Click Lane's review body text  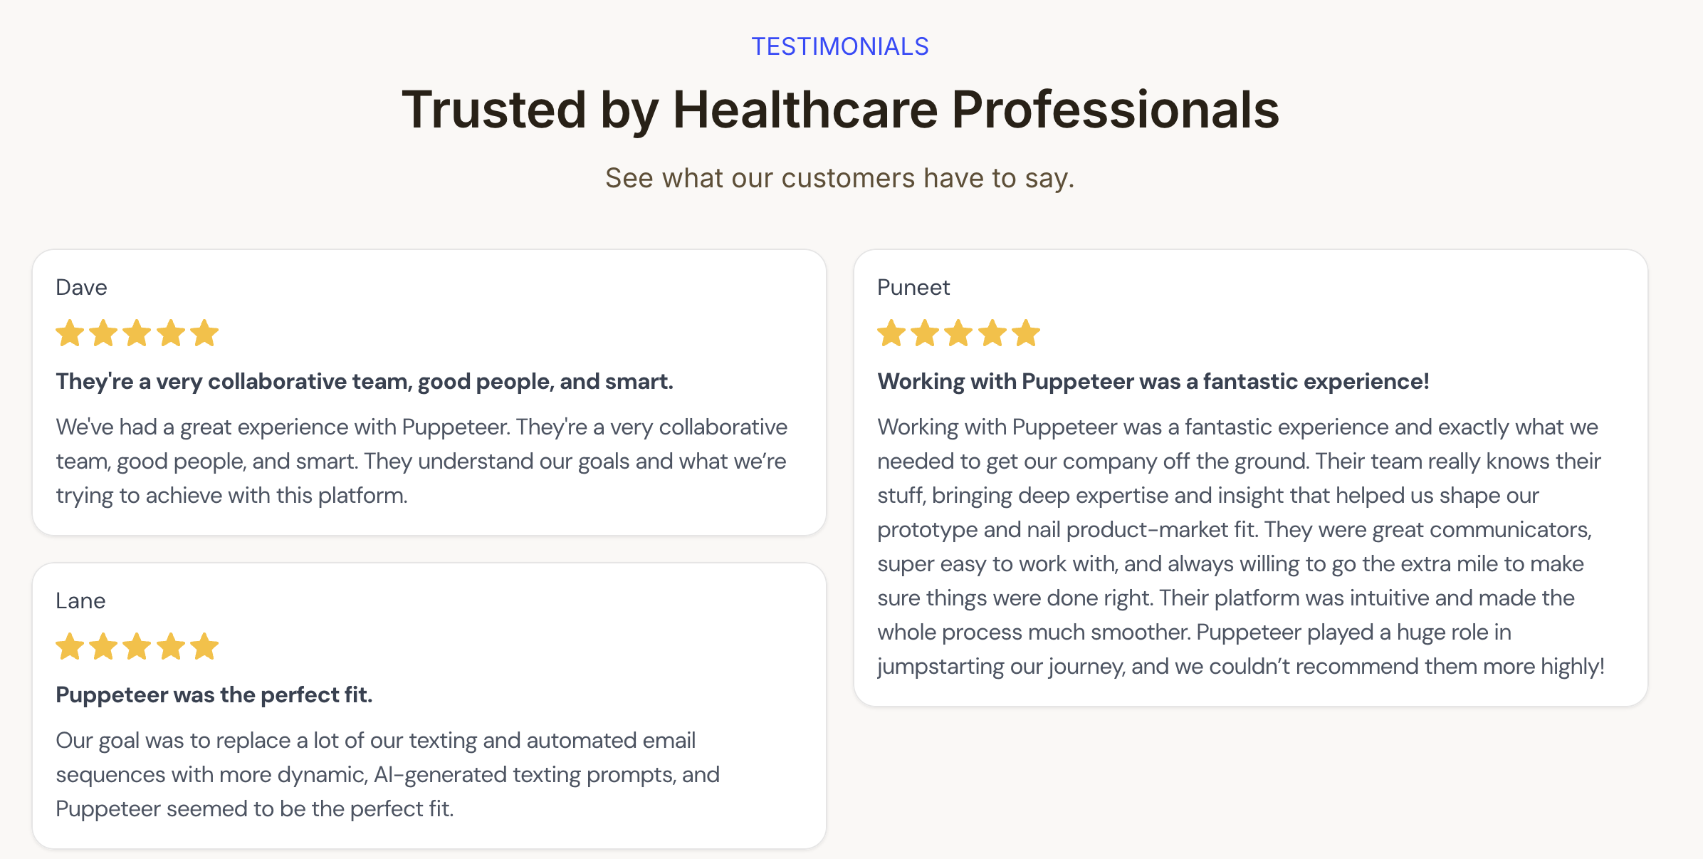(388, 774)
